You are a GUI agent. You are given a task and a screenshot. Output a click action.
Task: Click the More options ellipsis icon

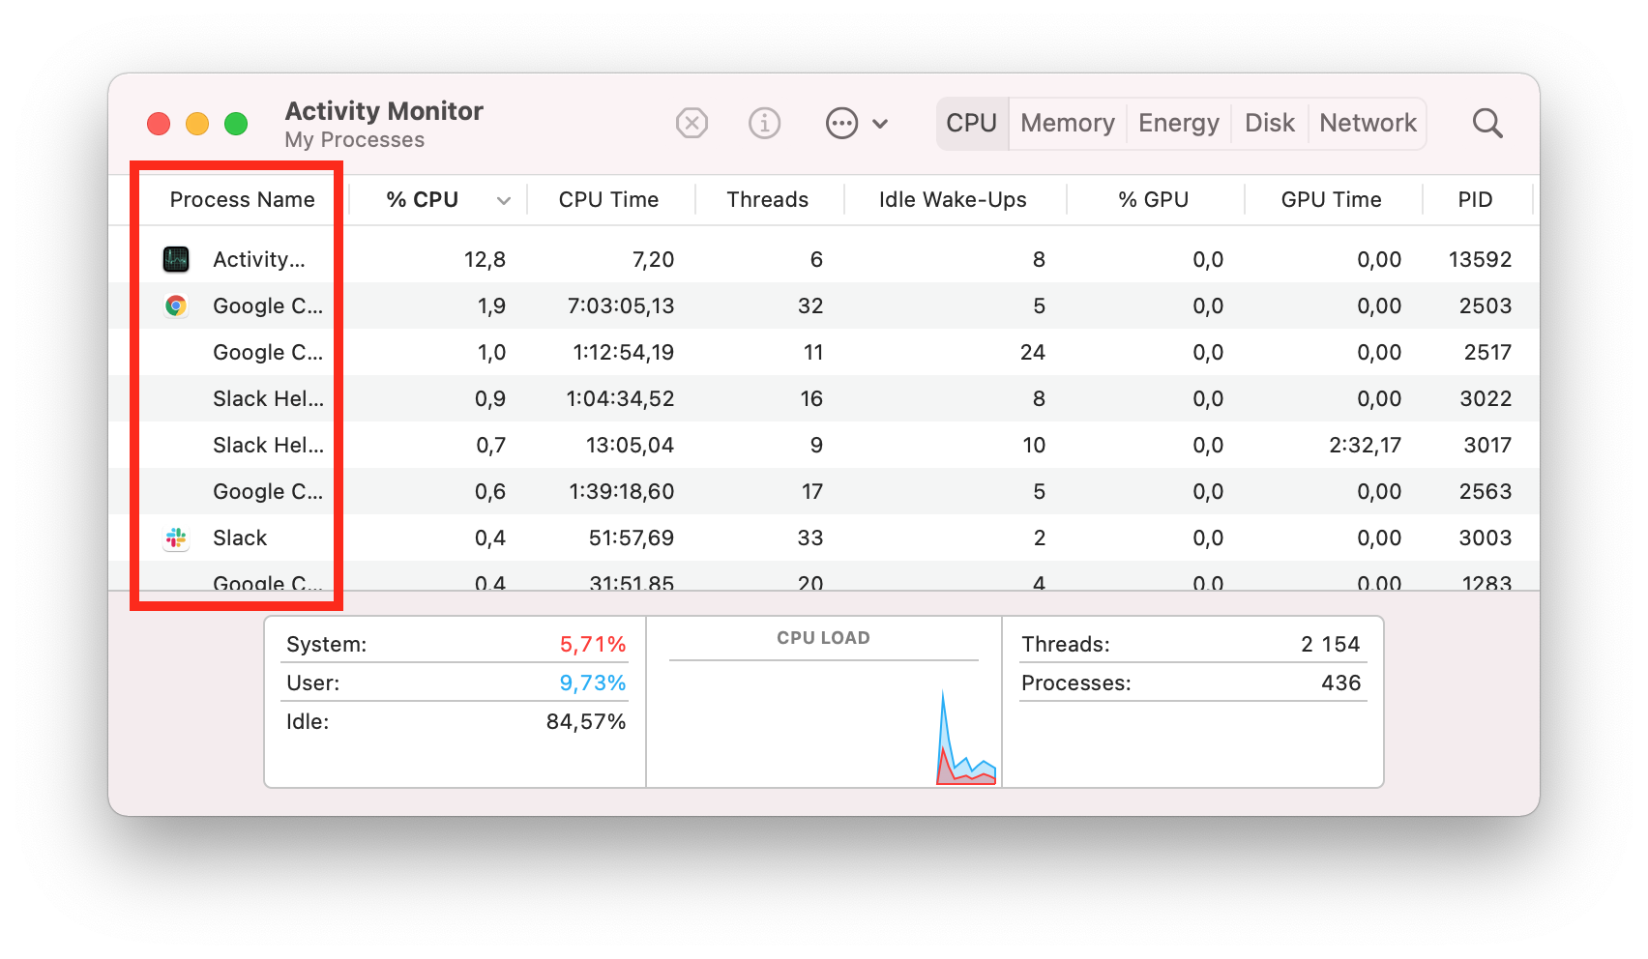pyautogui.click(x=841, y=123)
